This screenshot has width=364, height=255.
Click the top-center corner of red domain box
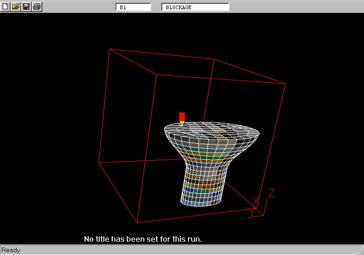pos(215,59)
